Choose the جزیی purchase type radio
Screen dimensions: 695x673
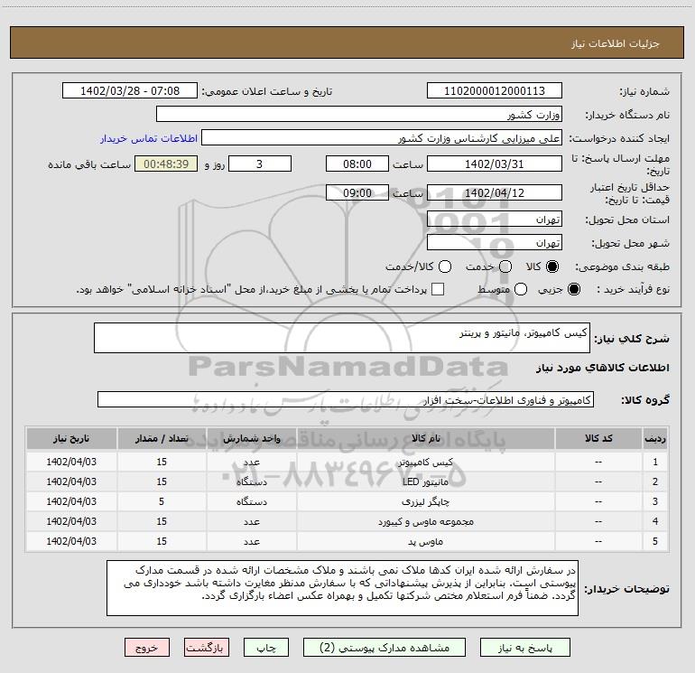pos(574,289)
